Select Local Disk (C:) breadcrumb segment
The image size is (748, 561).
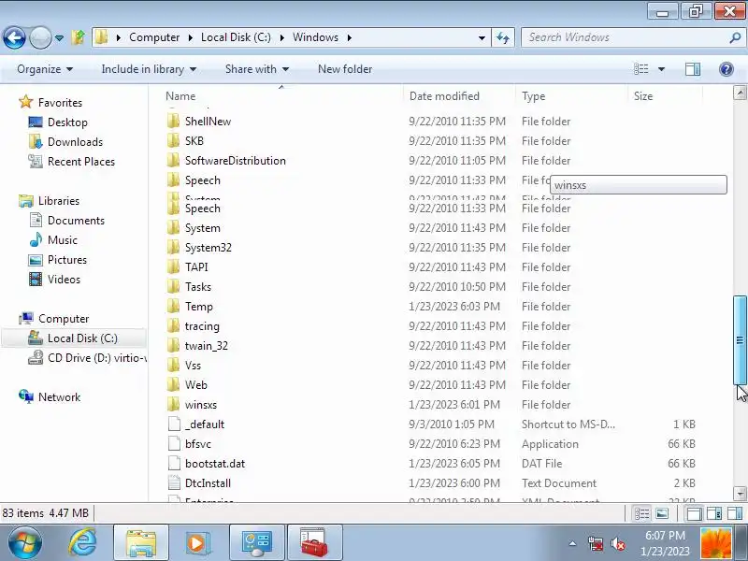tap(236, 37)
